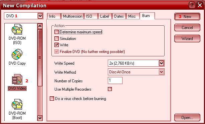Go to the Dates tab
This screenshot has width=205, height=124.
pyautogui.click(x=119, y=16)
